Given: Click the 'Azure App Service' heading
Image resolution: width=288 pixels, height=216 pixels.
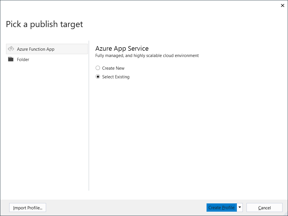Looking at the screenshot, I should point(122,48).
